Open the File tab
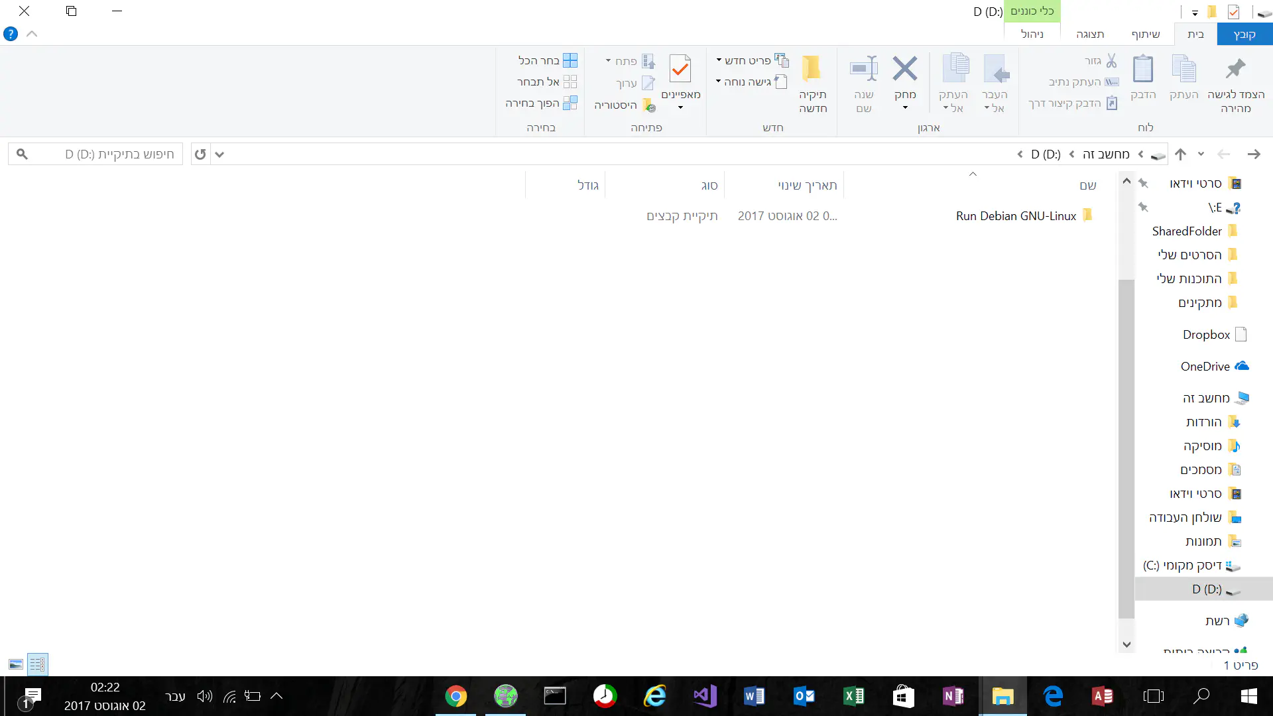This screenshot has width=1273, height=716. tap(1244, 34)
